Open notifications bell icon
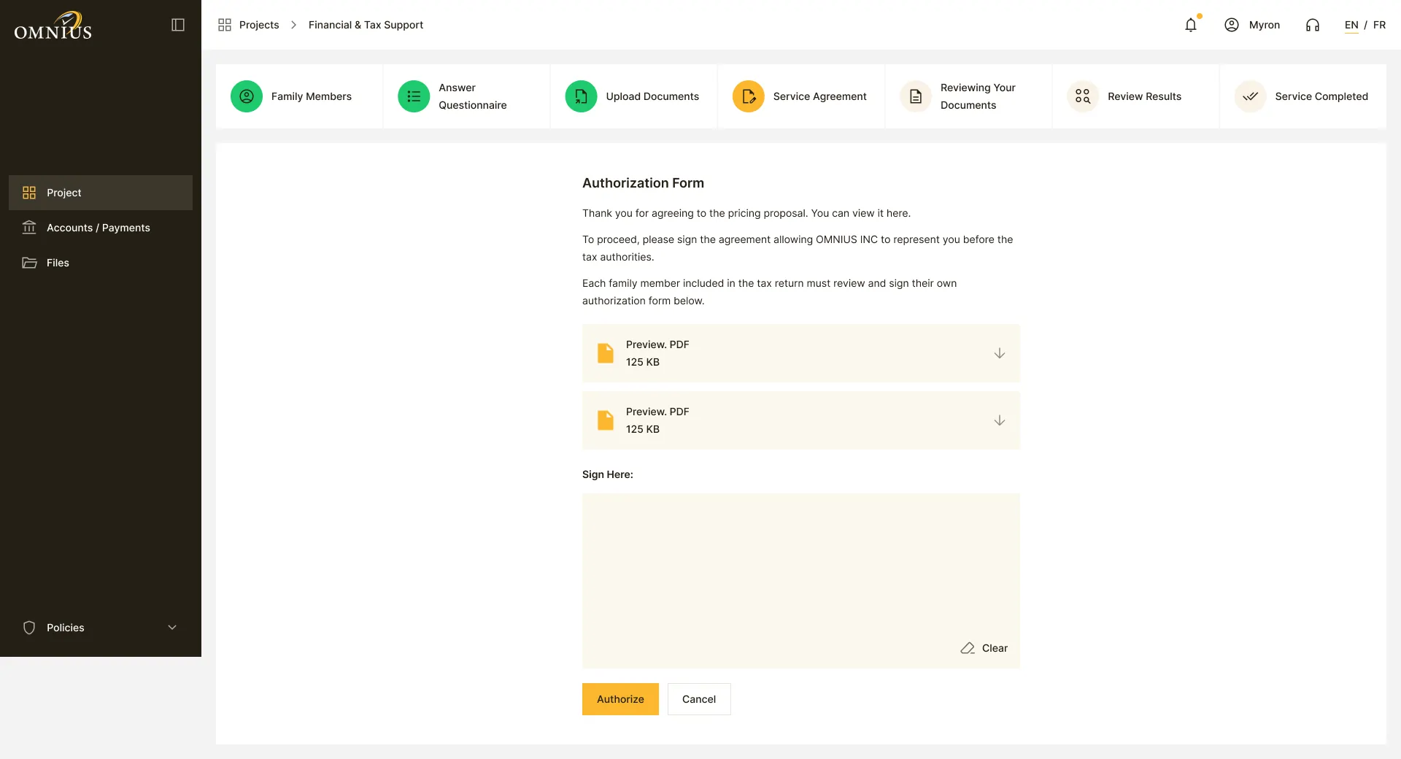The image size is (1401, 759). (x=1191, y=25)
